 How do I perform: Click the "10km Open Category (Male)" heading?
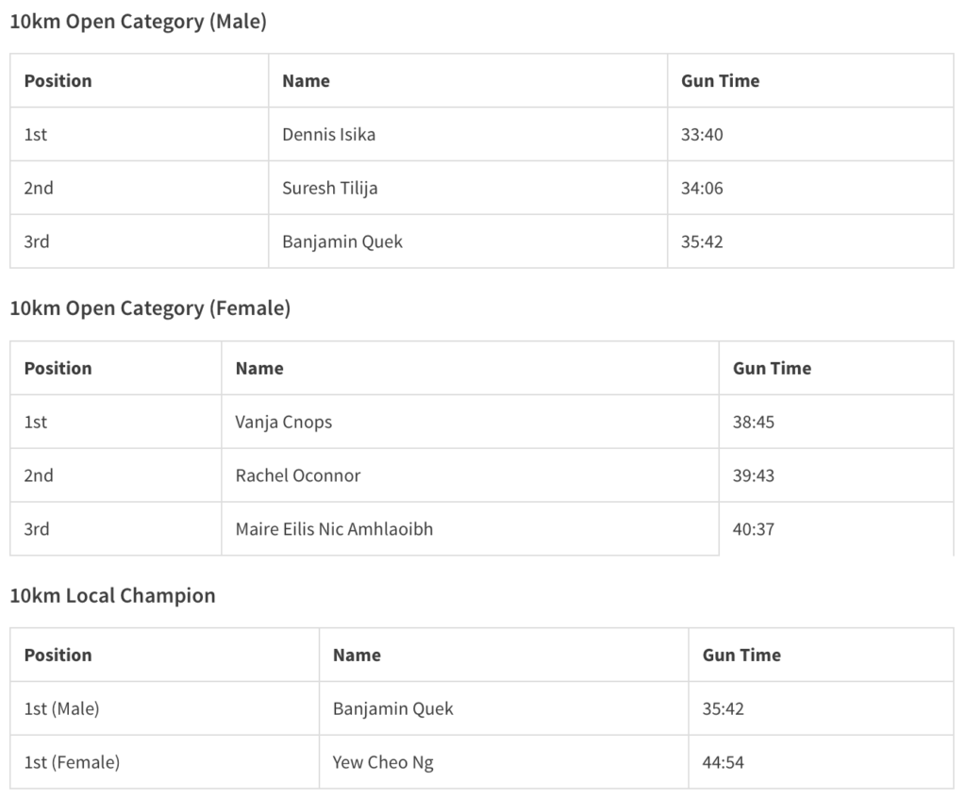coord(138,22)
